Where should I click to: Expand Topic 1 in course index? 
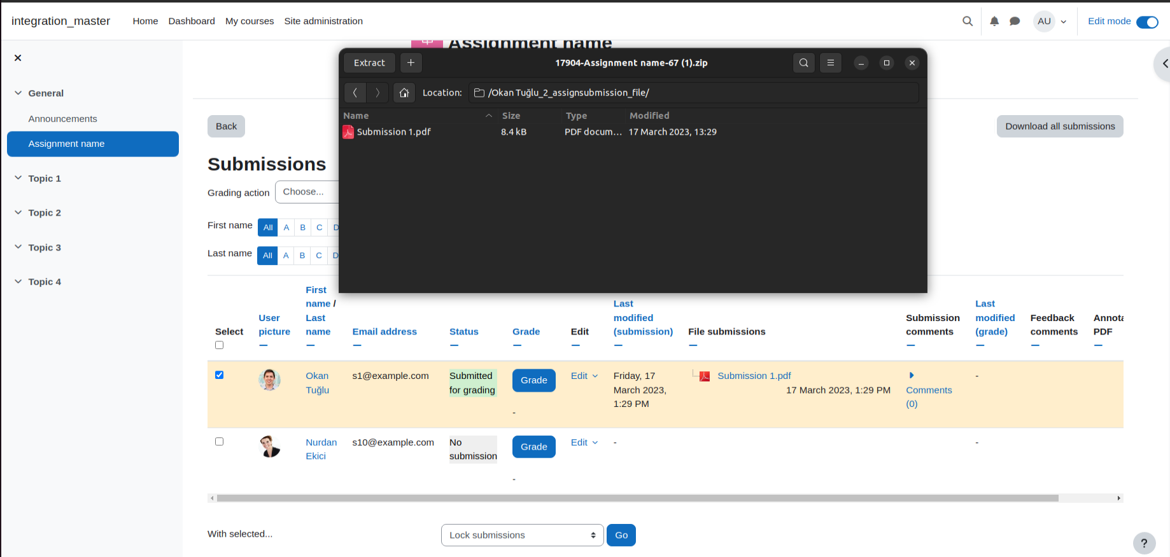(x=18, y=178)
